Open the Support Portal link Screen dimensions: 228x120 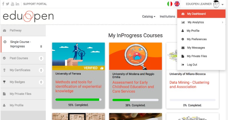click(x=35, y=4)
